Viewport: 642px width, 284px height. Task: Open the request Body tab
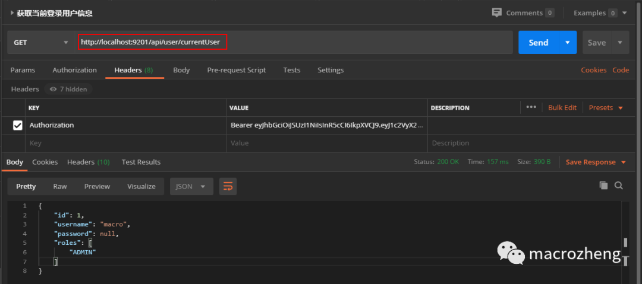(x=181, y=70)
